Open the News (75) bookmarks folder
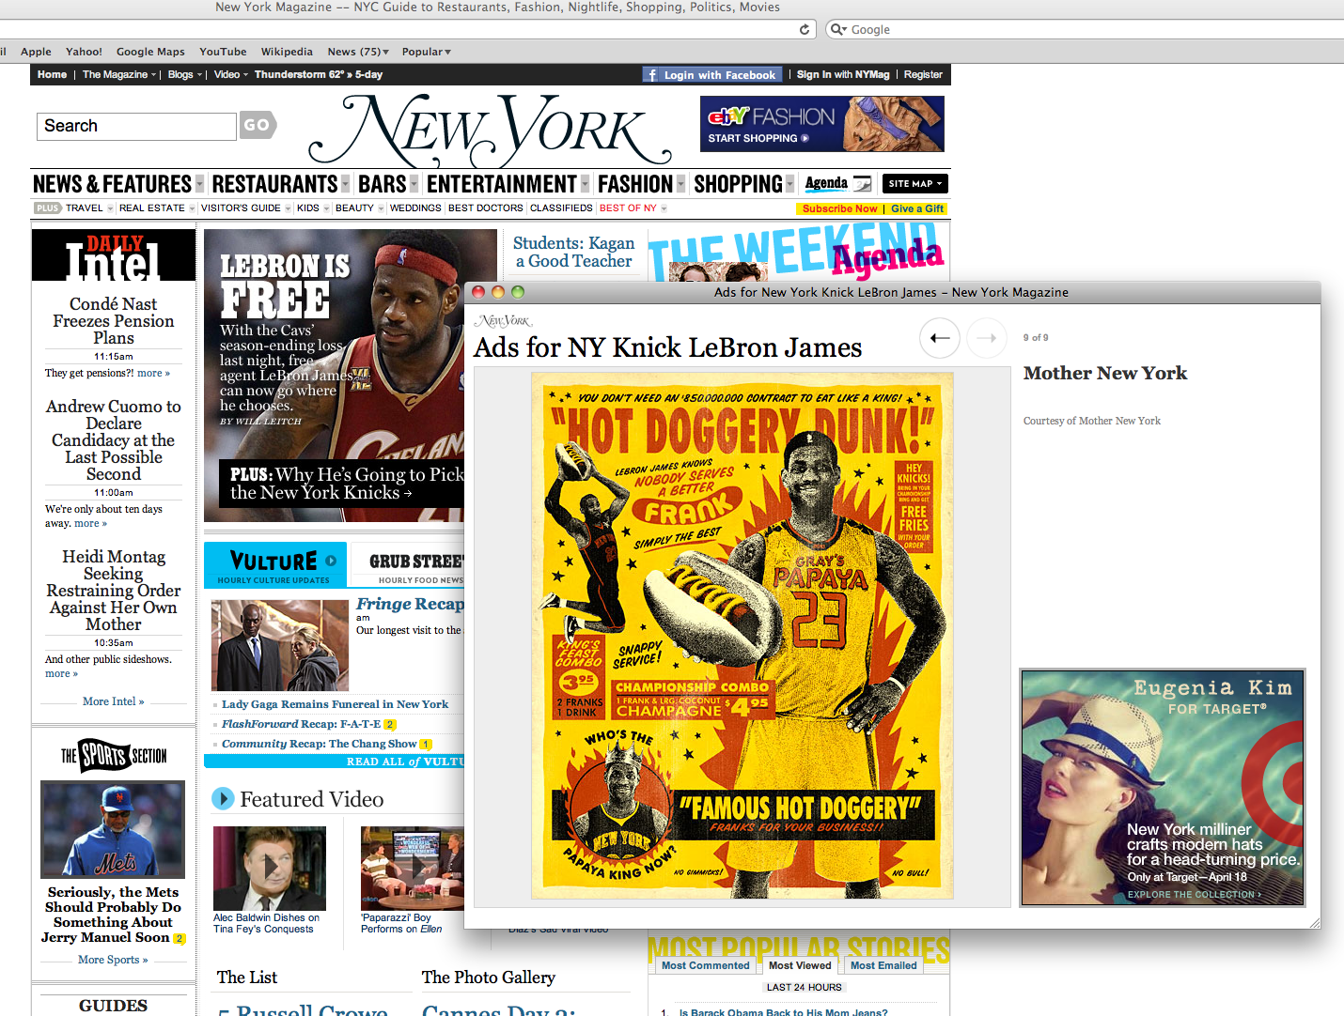Image resolution: width=1344 pixels, height=1016 pixels. tap(357, 52)
